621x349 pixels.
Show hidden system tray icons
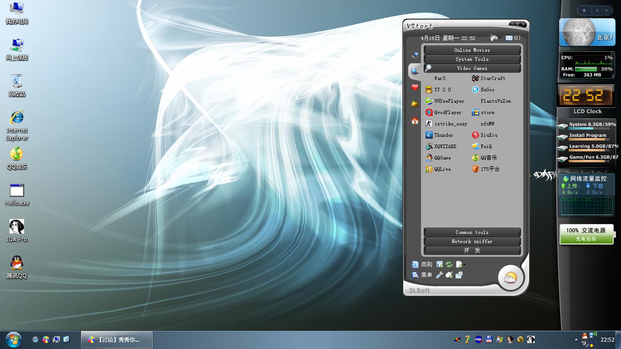(576, 339)
